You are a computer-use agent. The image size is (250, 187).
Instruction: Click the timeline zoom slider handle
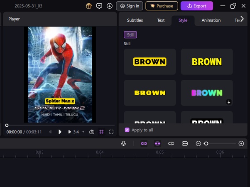[206, 143]
